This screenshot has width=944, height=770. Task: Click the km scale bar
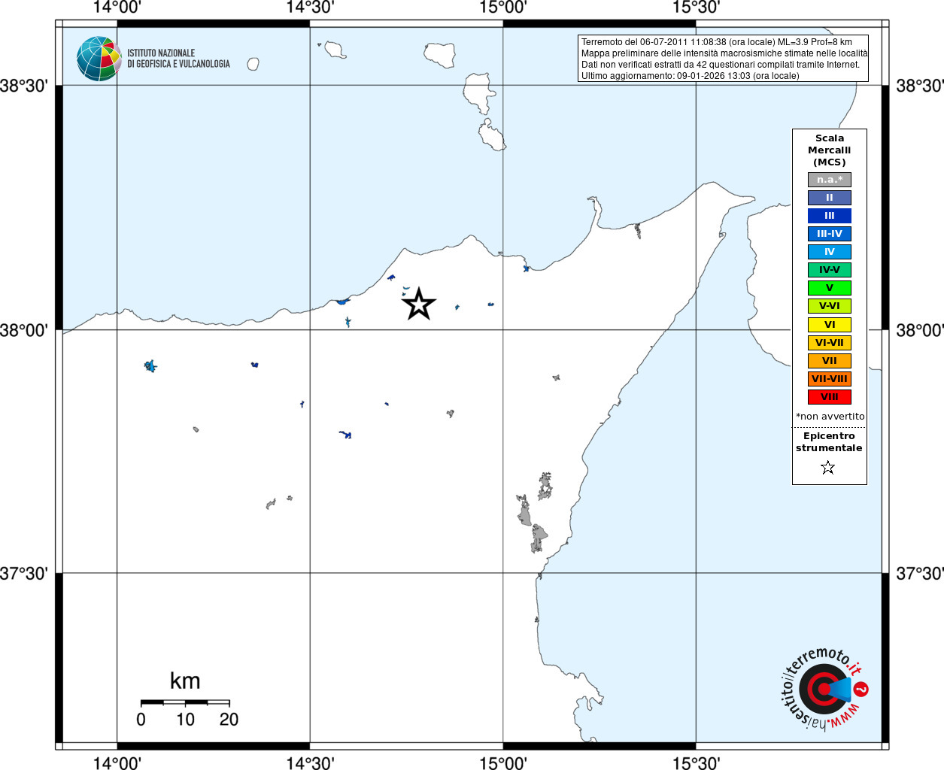point(185,702)
